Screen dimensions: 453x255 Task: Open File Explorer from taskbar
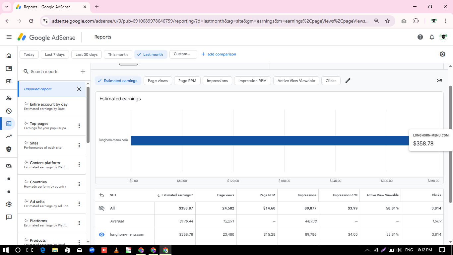point(55,250)
